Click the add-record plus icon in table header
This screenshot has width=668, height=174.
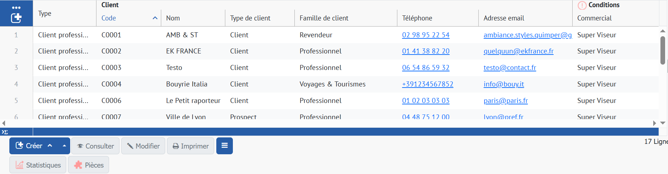click(16, 18)
